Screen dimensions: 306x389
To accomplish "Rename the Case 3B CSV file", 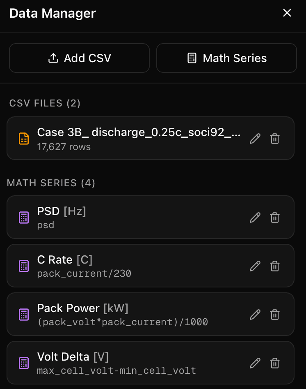I will pyautogui.click(x=255, y=139).
